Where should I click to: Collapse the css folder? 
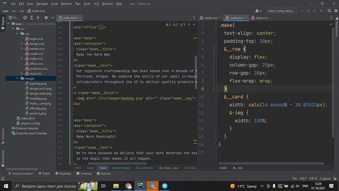click(17, 33)
